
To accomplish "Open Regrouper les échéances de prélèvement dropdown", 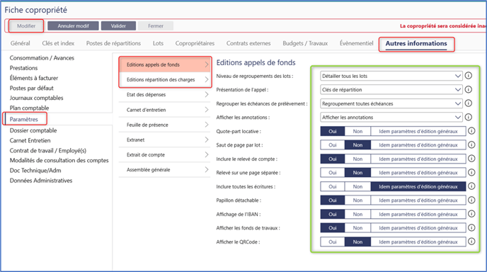I will point(391,103).
